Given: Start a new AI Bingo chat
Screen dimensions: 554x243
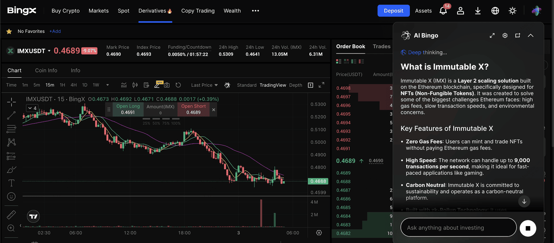Looking at the screenshot, I should (518, 35).
